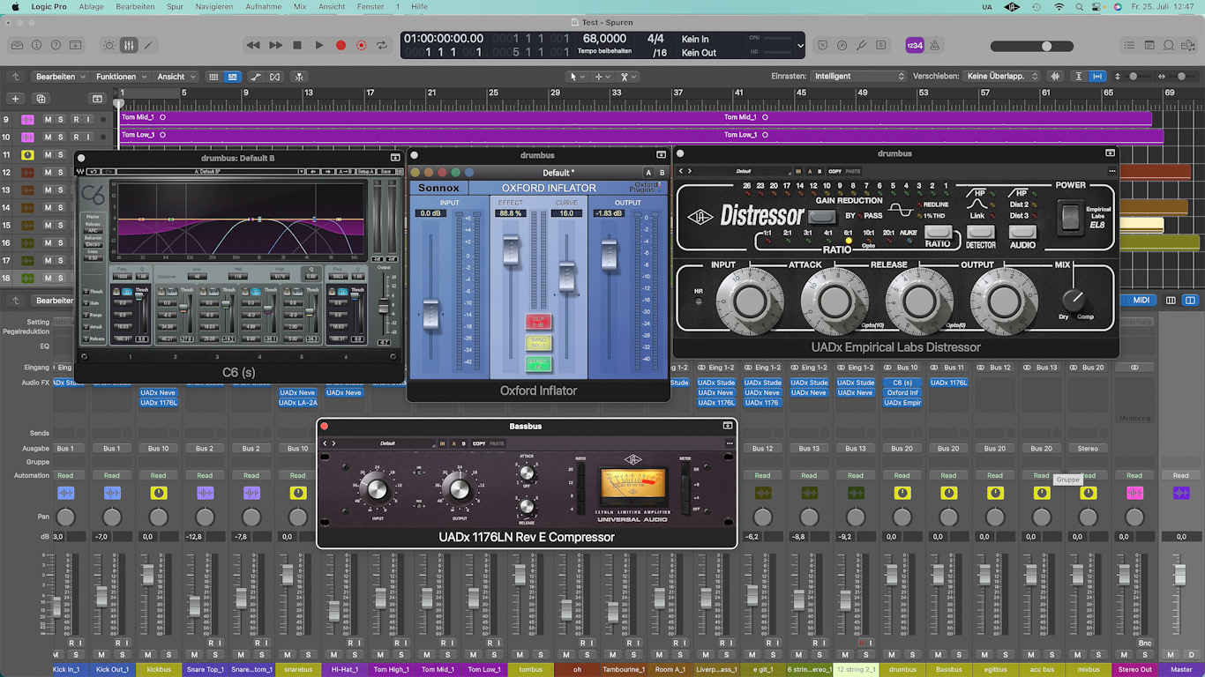Open the Ansicht dropdown in tracks toolbar
Image resolution: width=1205 pixels, height=677 pixels.
point(176,77)
